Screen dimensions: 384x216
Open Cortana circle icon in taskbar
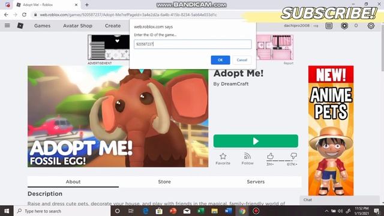coord(118,211)
